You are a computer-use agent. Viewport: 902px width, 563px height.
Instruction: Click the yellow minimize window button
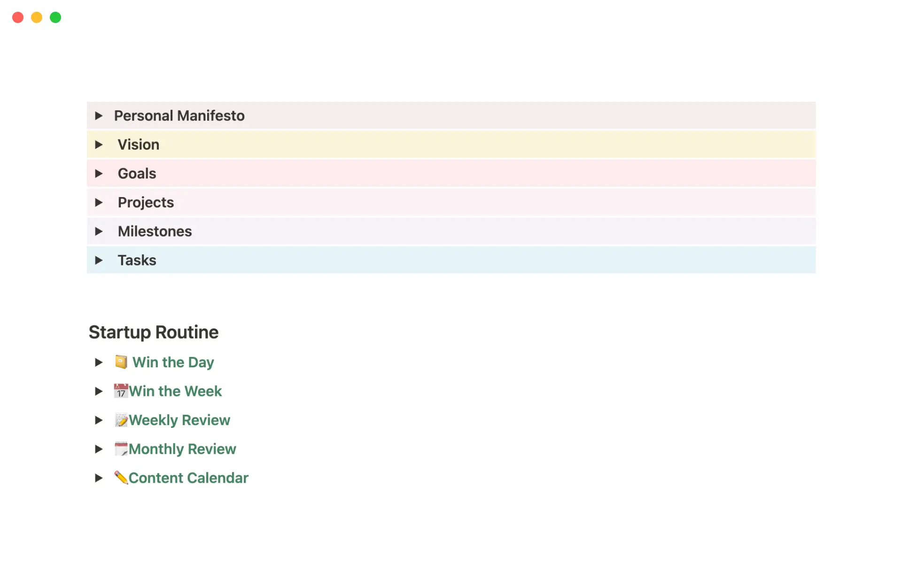point(36,17)
